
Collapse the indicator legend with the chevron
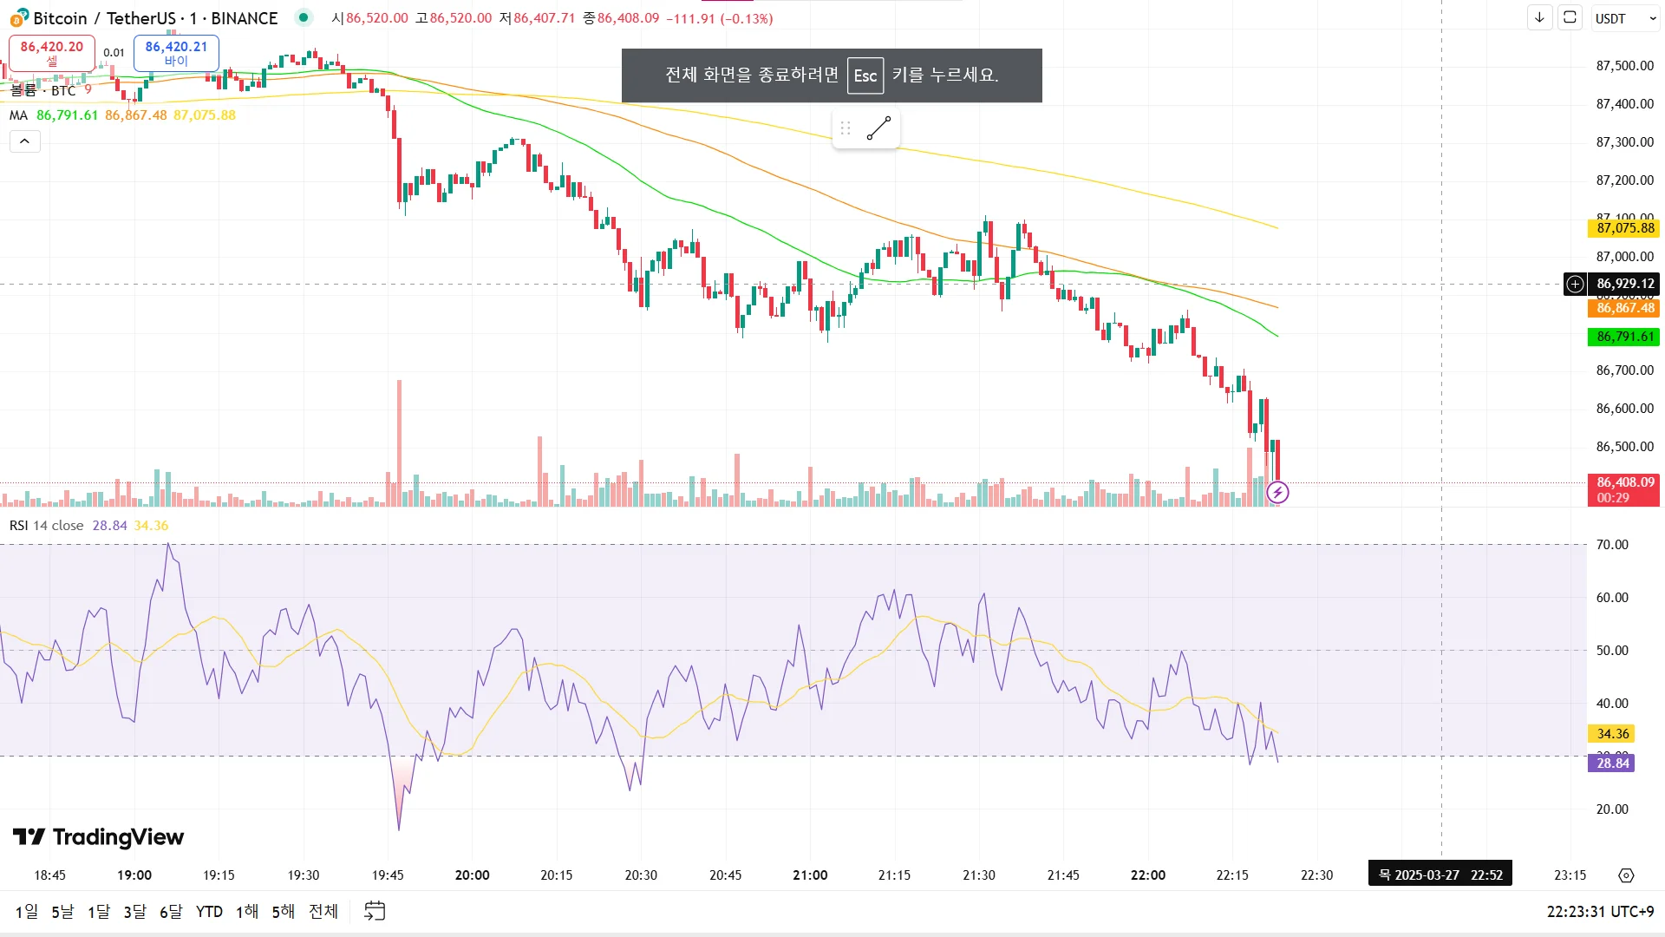[25, 141]
